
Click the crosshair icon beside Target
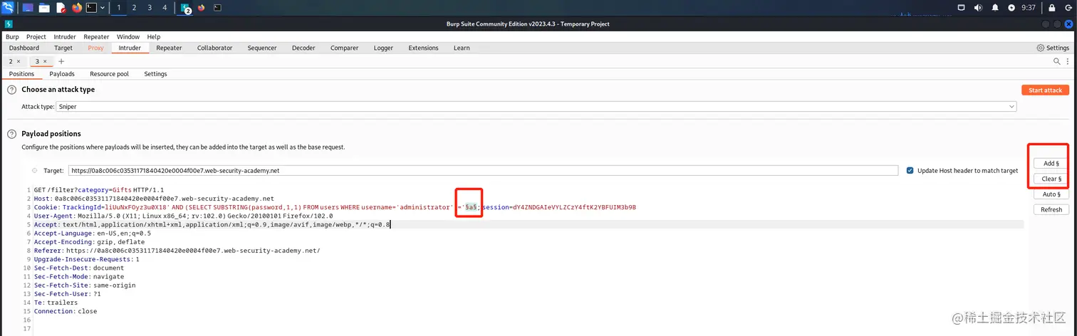(x=35, y=171)
